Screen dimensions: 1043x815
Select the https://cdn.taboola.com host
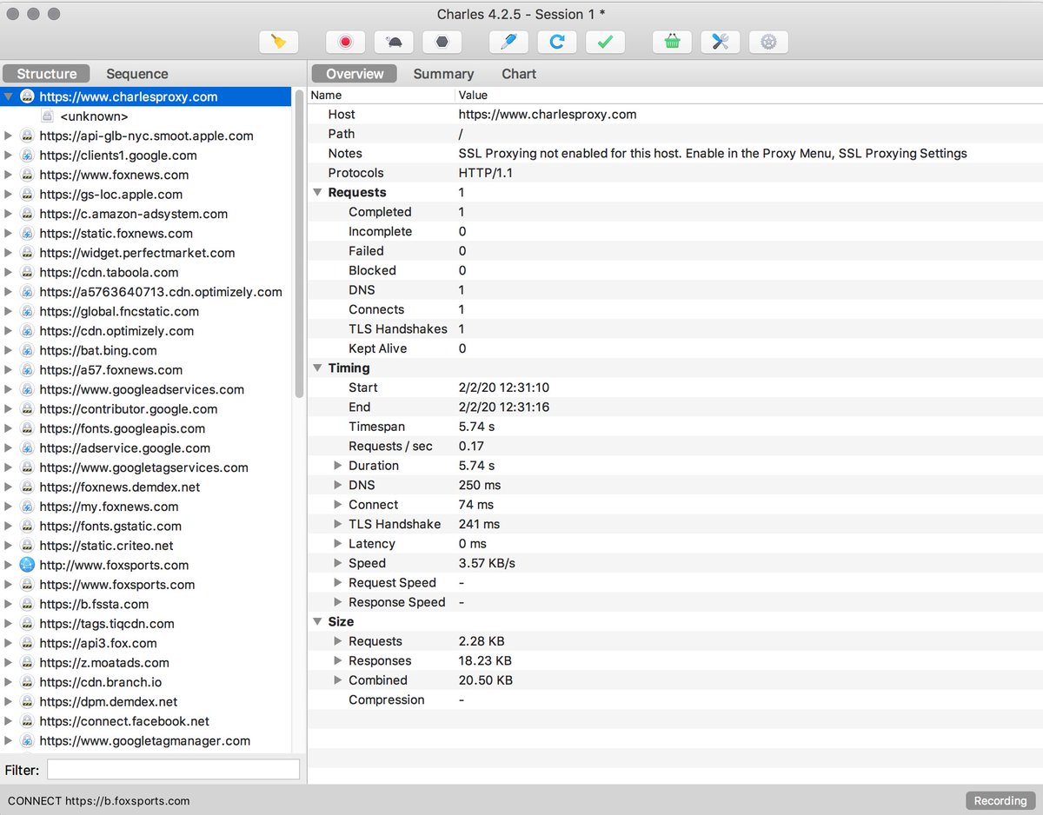[x=109, y=272]
